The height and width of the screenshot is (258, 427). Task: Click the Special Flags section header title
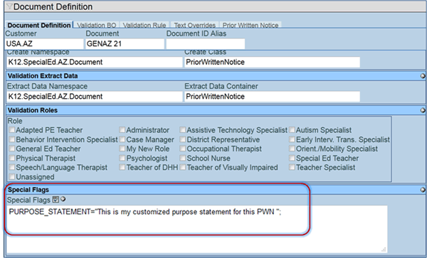point(28,190)
